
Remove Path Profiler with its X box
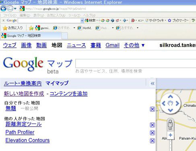[x=152, y=133]
